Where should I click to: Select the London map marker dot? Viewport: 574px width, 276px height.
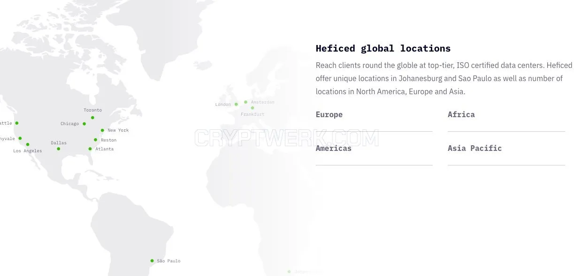(x=236, y=104)
